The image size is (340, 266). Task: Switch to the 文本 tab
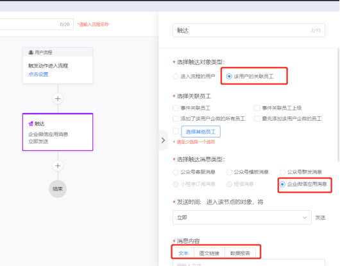pos(183,253)
